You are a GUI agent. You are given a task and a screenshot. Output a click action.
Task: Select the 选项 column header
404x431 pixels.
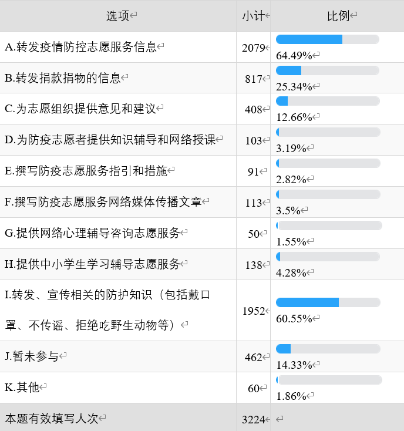117,16
